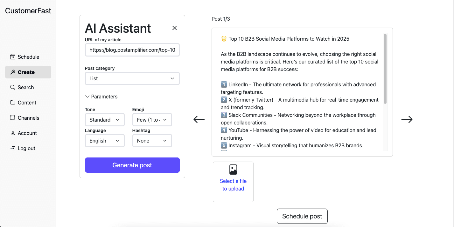Open the Post category dropdown
Screen dimensions: 454x227
tap(132, 78)
